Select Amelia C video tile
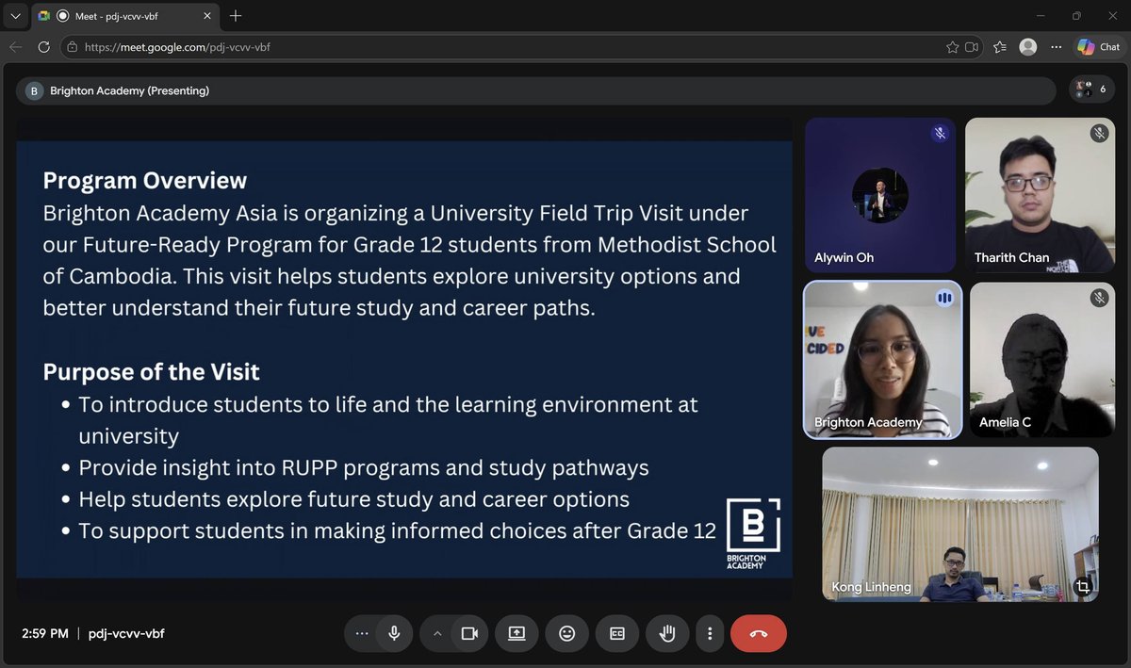The height and width of the screenshot is (668, 1131). coord(1042,360)
